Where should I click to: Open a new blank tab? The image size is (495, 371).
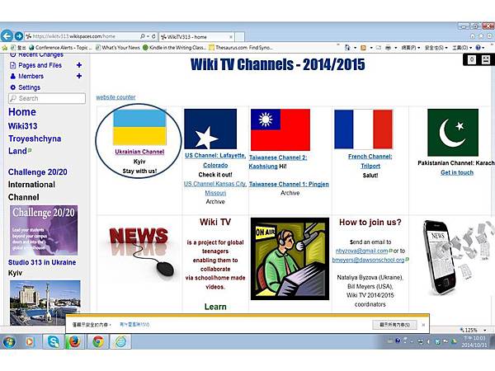[x=239, y=37]
